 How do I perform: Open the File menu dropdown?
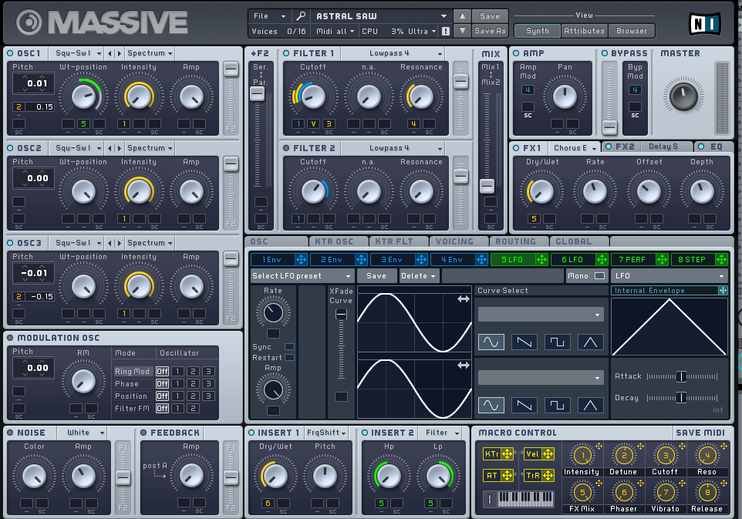coord(269,16)
